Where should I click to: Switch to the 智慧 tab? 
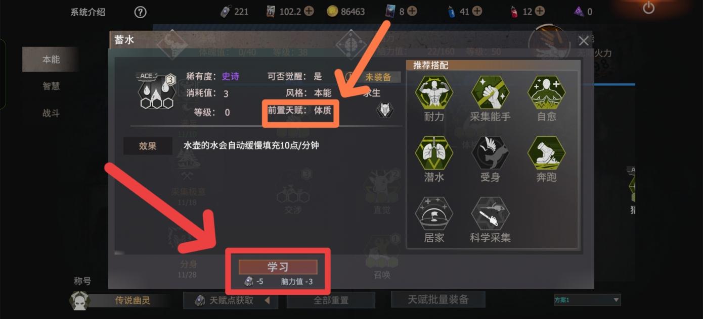51,86
